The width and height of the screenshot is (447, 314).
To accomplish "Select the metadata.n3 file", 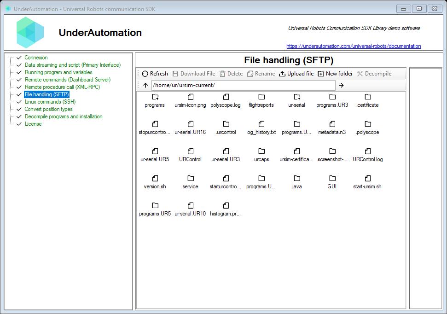I will (x=332, y=128).
